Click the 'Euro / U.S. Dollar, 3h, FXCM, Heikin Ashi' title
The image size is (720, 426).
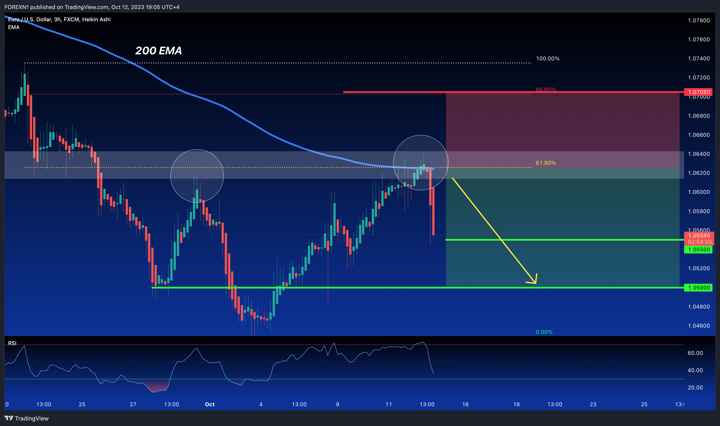point(59,19)
